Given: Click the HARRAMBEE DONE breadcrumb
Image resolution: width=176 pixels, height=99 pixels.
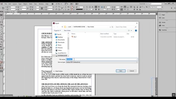Looking at the screenshot, I should 79,27.
